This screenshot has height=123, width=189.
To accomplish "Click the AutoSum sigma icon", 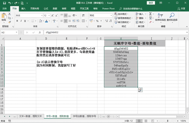I will [x=150, y=14].
